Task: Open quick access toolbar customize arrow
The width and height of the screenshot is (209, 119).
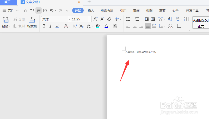Action: click(67, 10)
